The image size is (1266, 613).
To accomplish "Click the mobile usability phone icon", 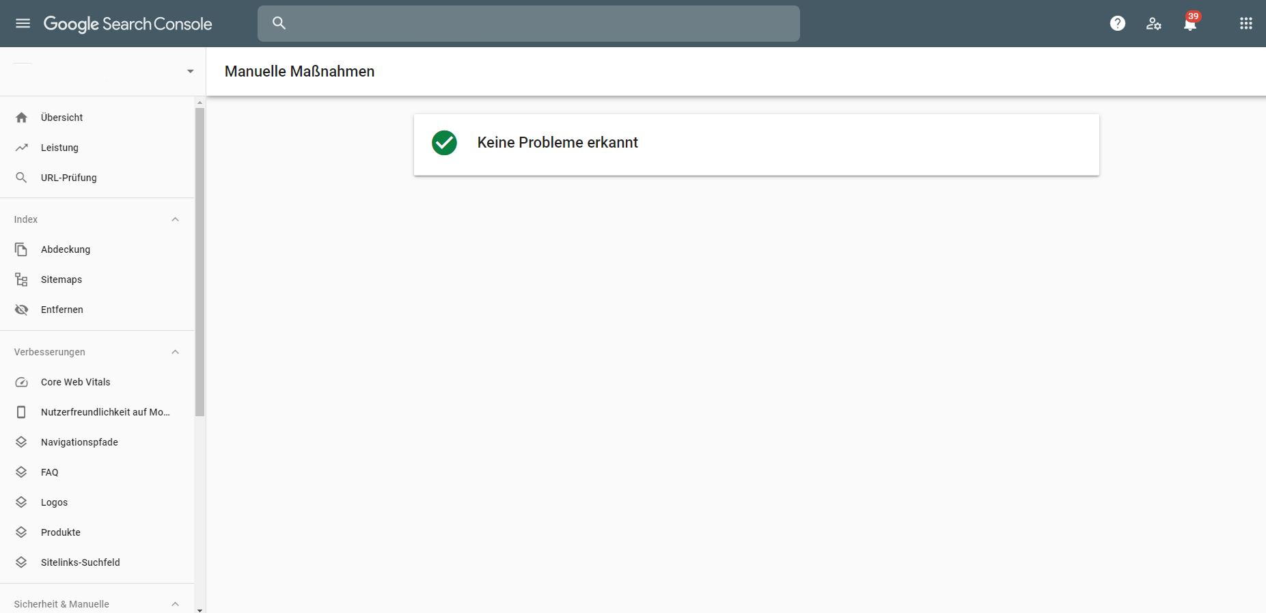I will pyautogui.click(x=21, y=412).
